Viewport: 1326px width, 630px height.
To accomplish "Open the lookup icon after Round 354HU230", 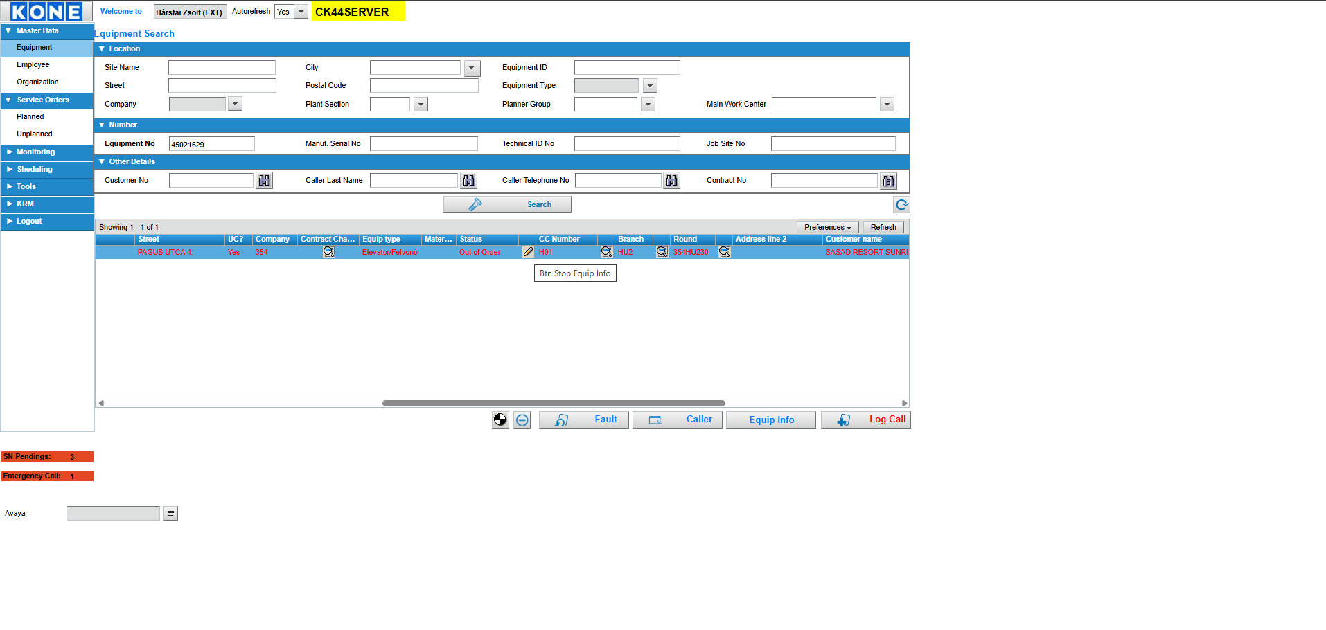I will 724,252.
